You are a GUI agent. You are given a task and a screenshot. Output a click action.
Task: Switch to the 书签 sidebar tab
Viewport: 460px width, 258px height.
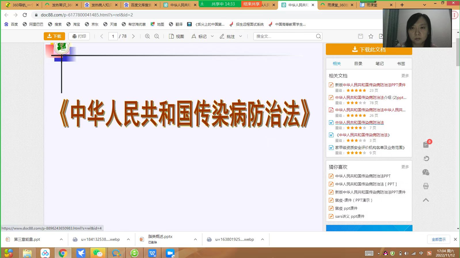(401, 64)
